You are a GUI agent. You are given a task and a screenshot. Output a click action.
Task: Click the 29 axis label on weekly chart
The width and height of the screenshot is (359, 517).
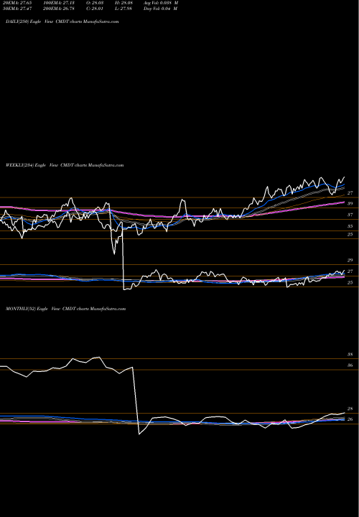tap(350, 260)
